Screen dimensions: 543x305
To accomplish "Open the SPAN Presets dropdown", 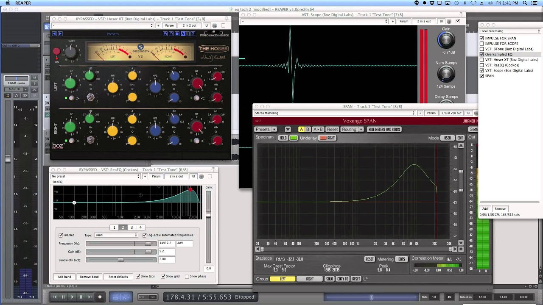I will (266, 129).
